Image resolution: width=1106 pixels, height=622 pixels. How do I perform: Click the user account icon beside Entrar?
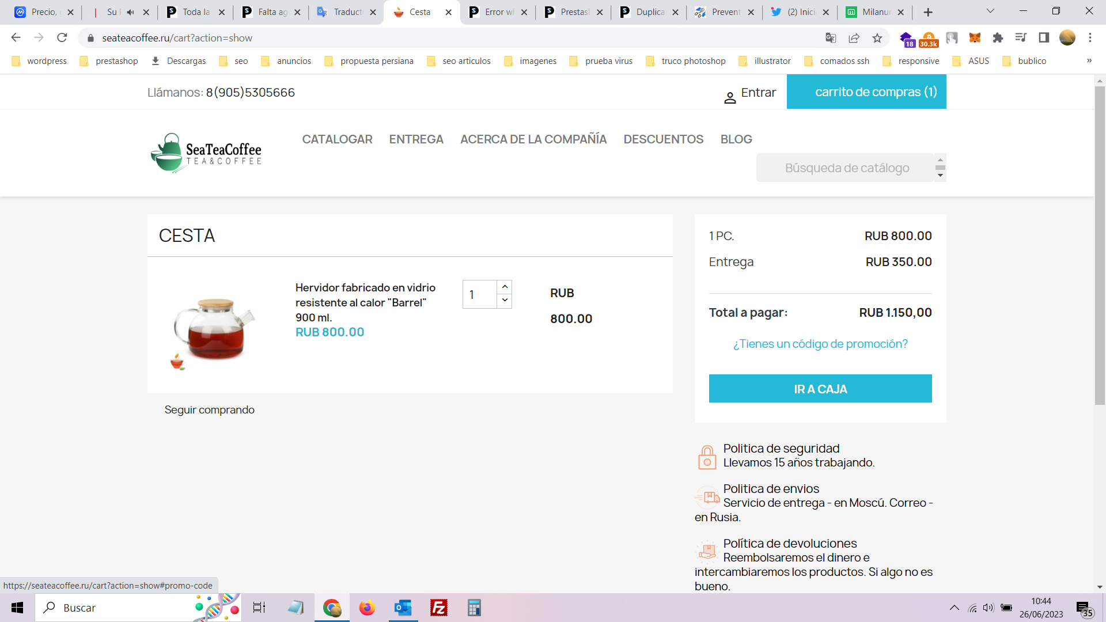click(730, 98)
